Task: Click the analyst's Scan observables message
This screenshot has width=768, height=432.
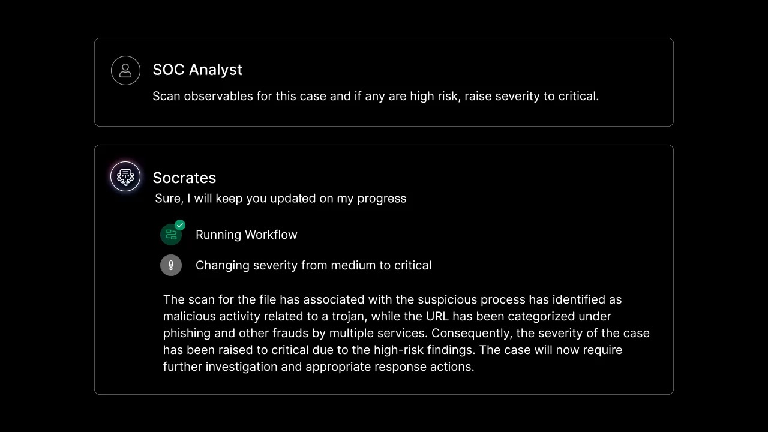Action: tap(376, 96)
